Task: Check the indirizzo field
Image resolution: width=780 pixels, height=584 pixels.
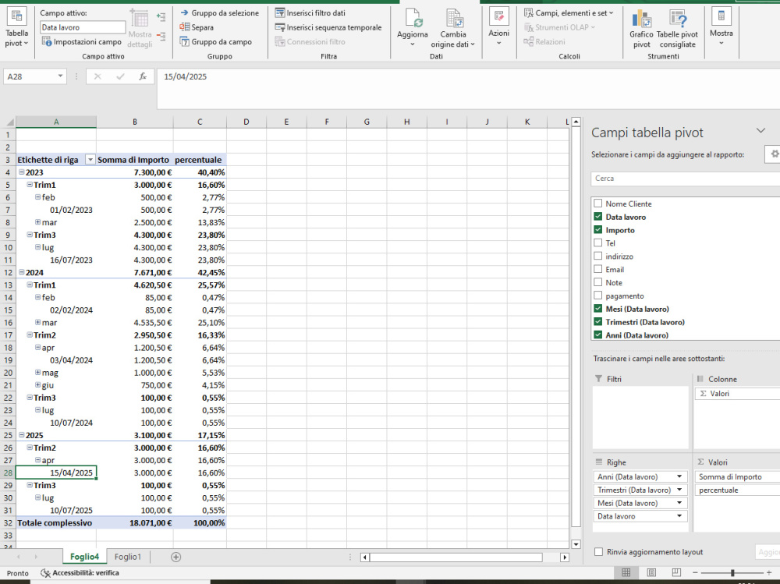Action: pyautogui.click(x=598, y=257)
